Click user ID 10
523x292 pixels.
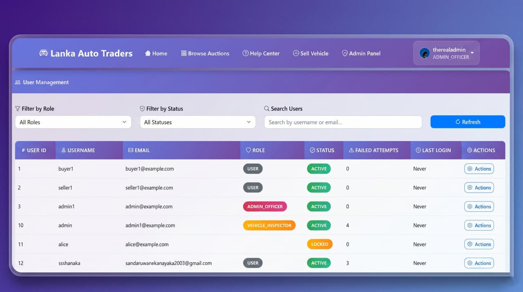[20, 225]
